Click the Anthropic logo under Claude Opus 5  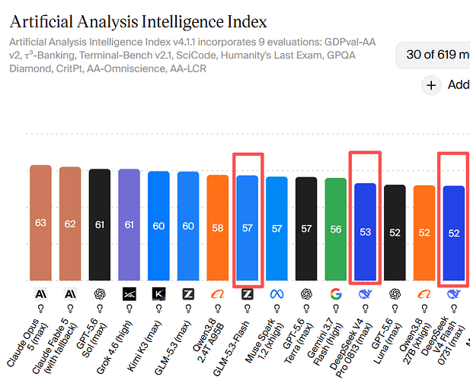pyautogui.click(x=40, y=294)
